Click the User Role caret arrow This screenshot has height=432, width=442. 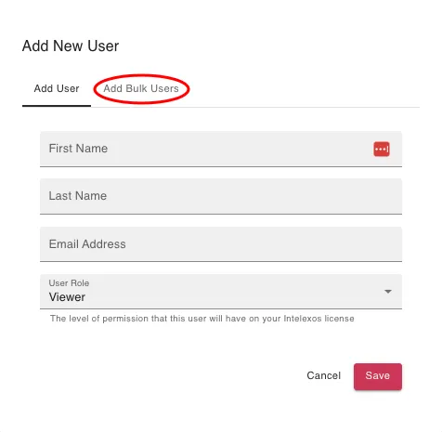coord(388,292)
